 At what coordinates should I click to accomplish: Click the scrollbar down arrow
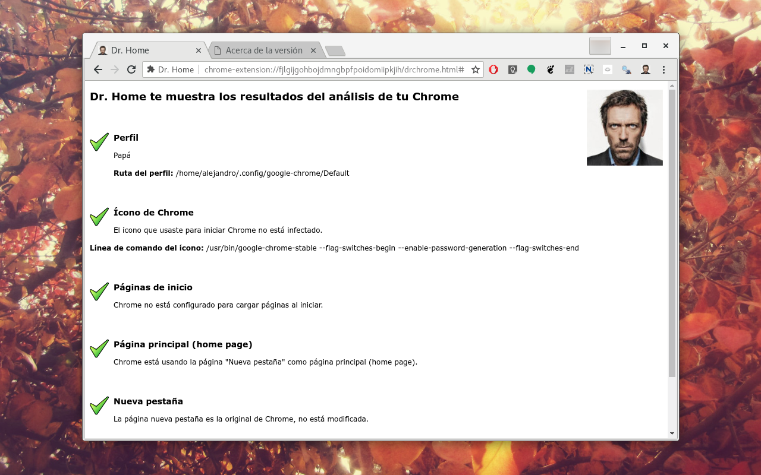672,433
